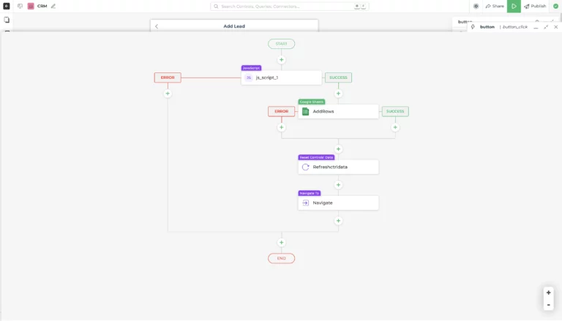
Task: Zoom in the canvas with plus button
Action: click(x=548, y=292)
